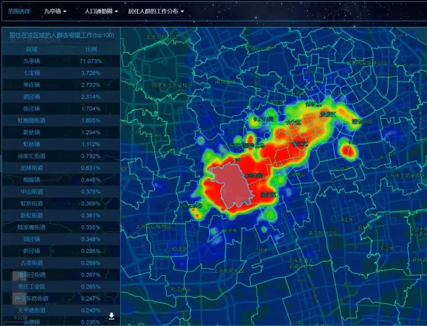
Task: Click the 徐家汇街道 list entry
Action: [x=61, y=156]
